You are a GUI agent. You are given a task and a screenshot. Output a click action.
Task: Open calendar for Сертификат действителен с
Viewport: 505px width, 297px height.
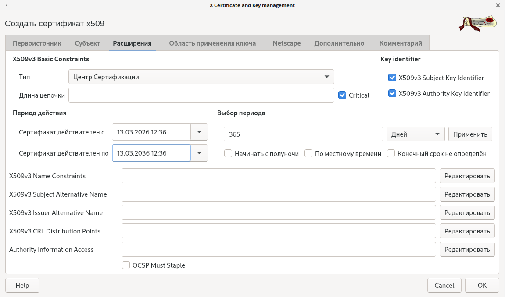pyautogui.click(x=199, y=132)
